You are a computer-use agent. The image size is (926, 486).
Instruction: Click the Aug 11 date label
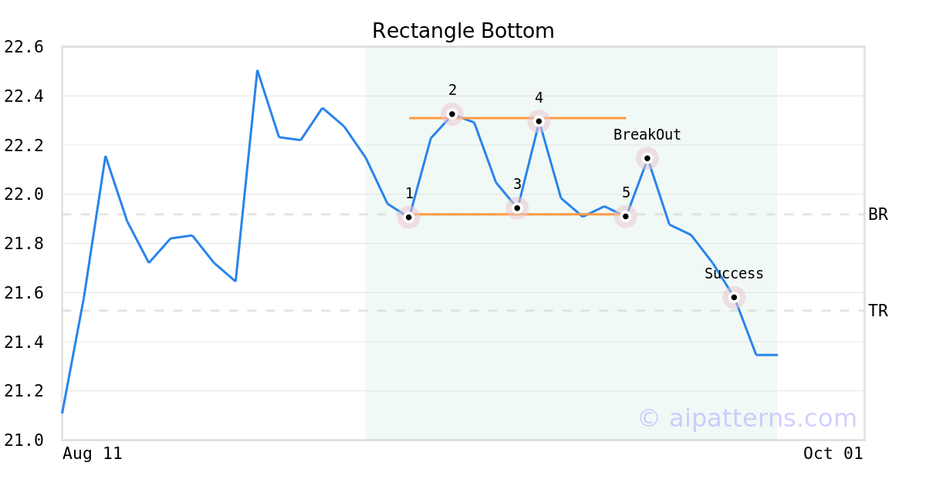(x=93, y=454)
